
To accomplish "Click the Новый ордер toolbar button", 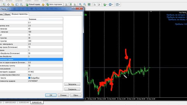I will 33,4.
